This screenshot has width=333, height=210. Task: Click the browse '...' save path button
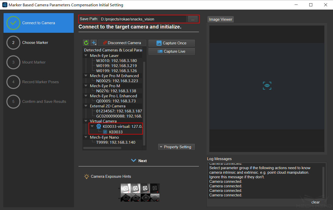[193, 19]
